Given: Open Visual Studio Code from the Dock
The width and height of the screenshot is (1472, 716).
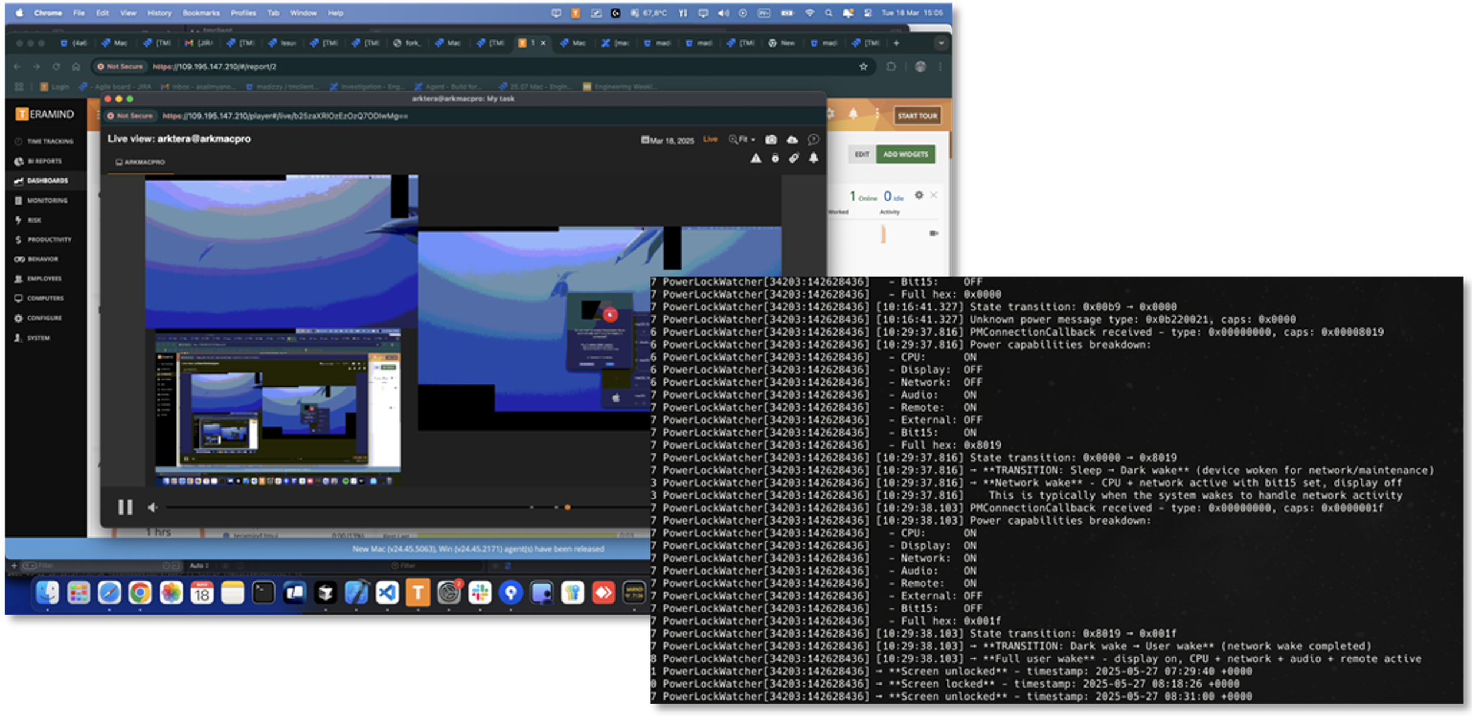Looking at the screenshot, I should point(387,592).
